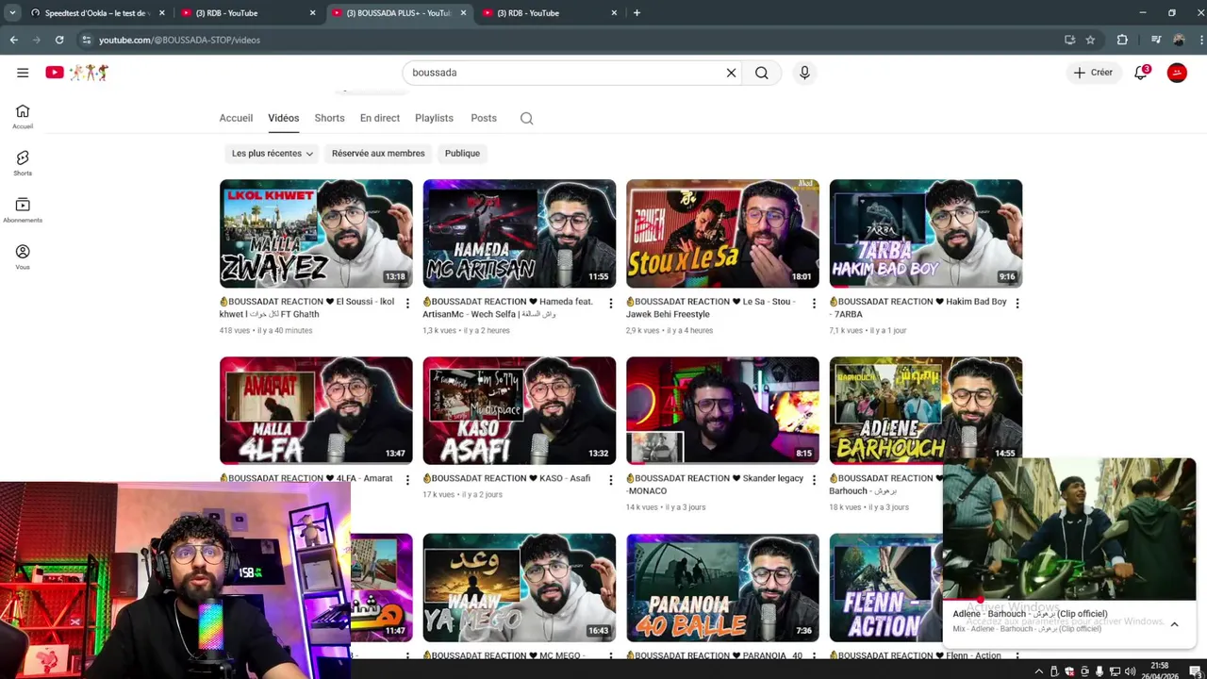Open Shorts in the left sidebar
The image size is (1207, 679).
(x=23, y=164)
